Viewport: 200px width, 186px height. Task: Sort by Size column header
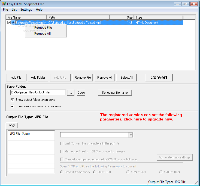coord(122,17)
